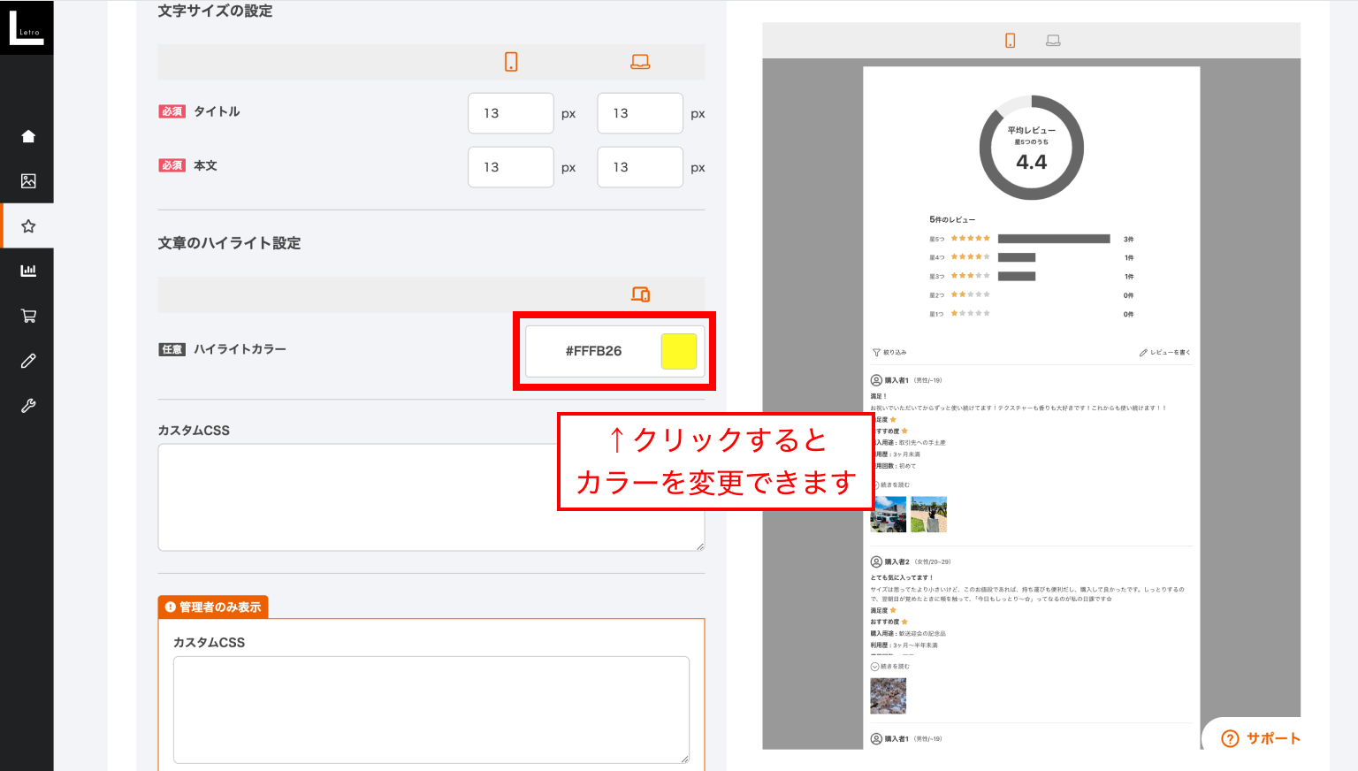Click the #FFFB26 highlight color hex field
The image size is (1358, 771).
[593, 351]
